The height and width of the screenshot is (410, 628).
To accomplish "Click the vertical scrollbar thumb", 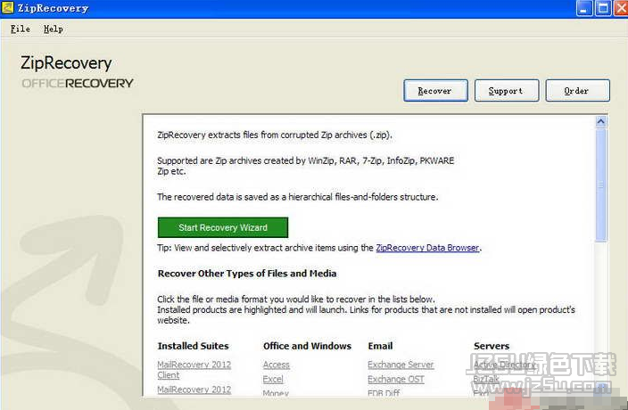I will [x=600, y=184].
